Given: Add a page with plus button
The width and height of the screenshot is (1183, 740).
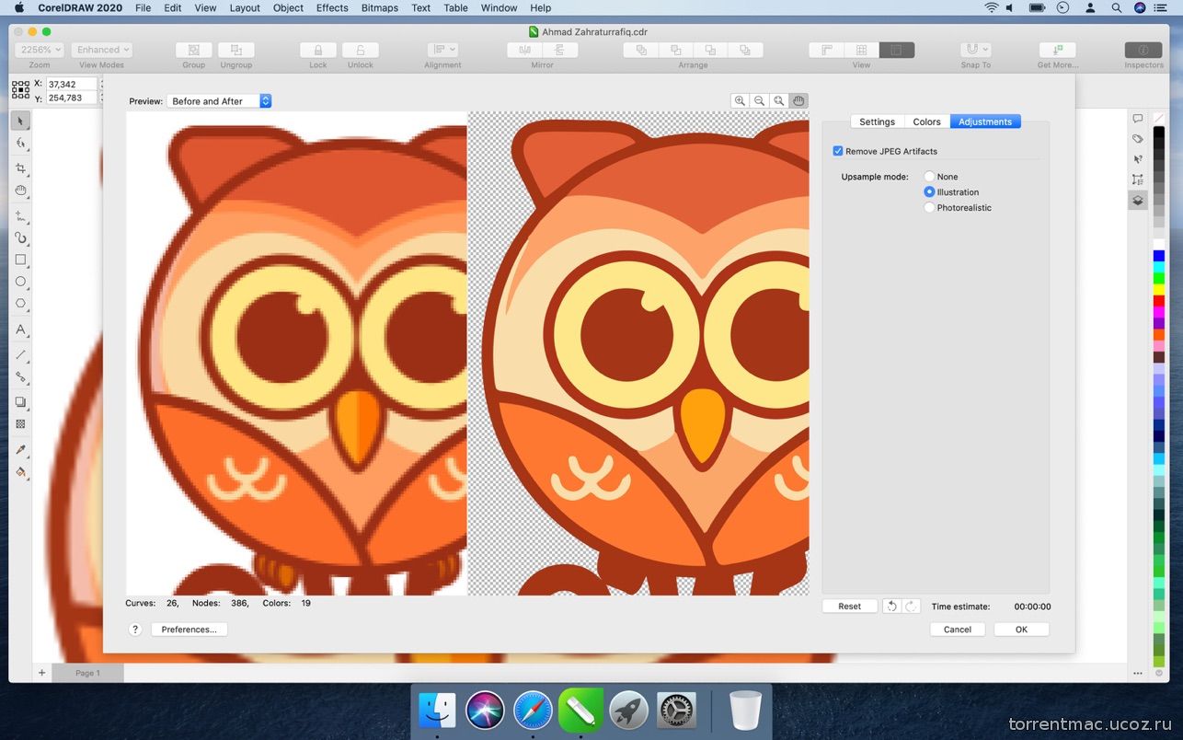Looking at the screenshot, I should pos(41,673).
